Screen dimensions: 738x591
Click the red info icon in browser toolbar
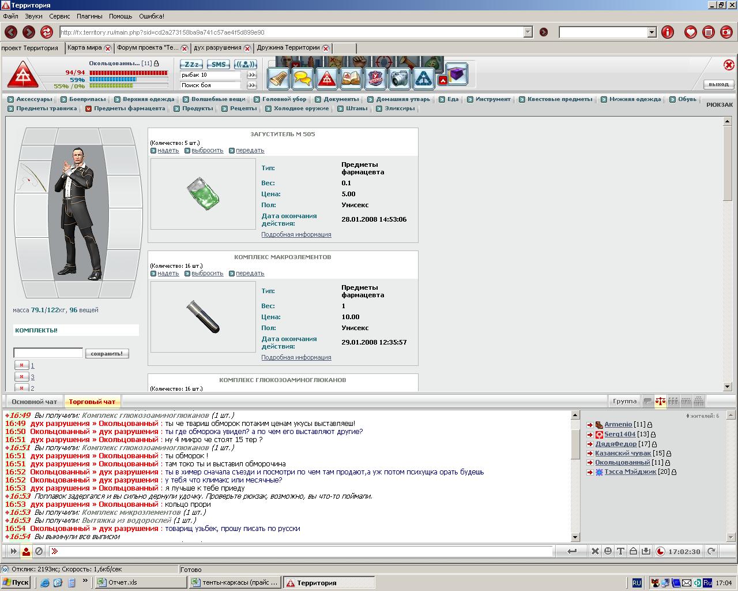click(667, 32)
